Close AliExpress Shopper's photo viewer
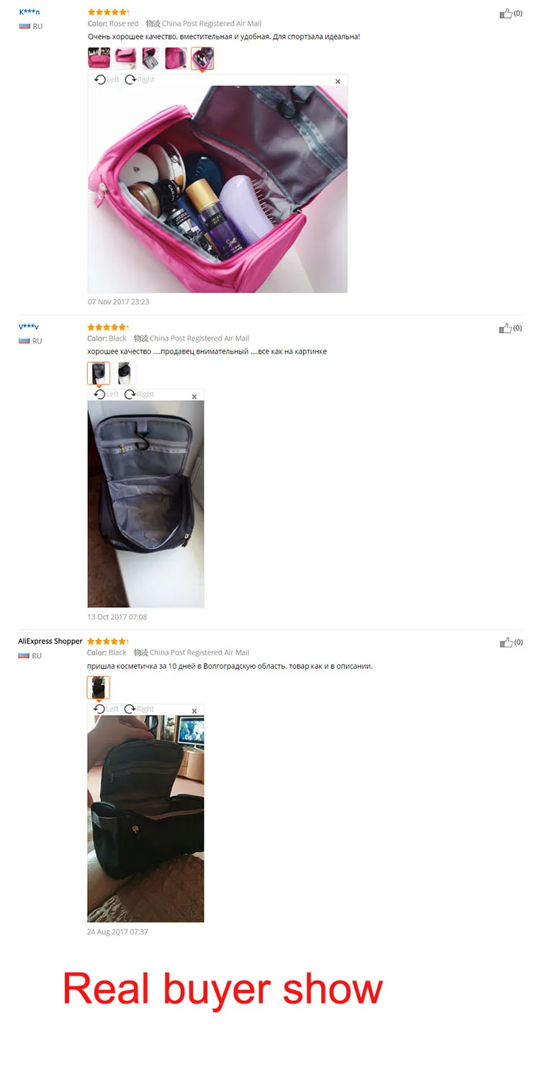540x1080 pixels. 194,711
